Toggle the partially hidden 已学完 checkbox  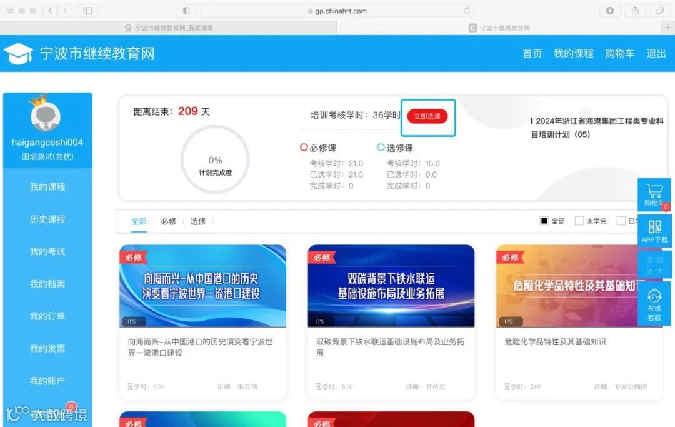point(621,221)
